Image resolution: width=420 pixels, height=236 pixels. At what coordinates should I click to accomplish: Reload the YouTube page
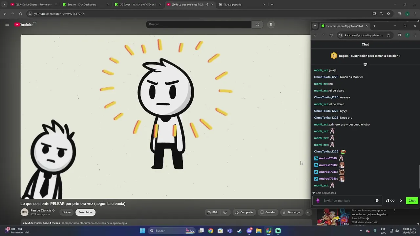click(20, 14)
